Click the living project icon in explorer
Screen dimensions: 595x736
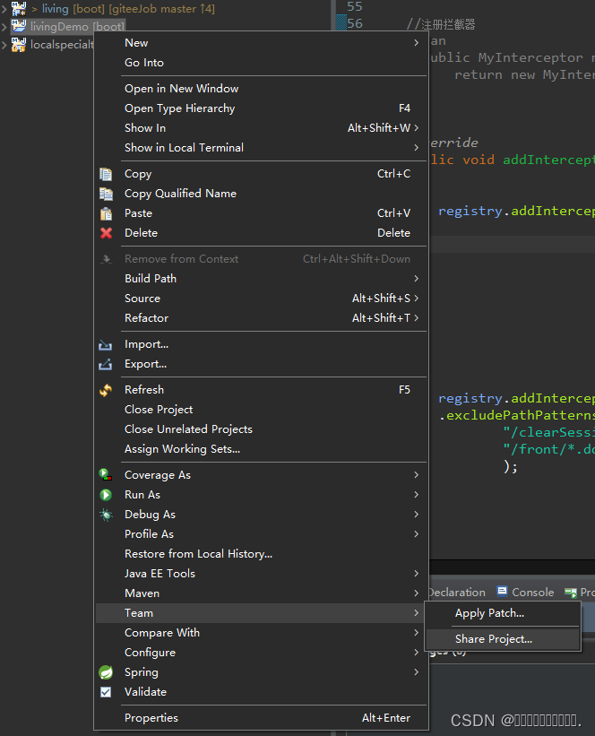tap(19, 8)
